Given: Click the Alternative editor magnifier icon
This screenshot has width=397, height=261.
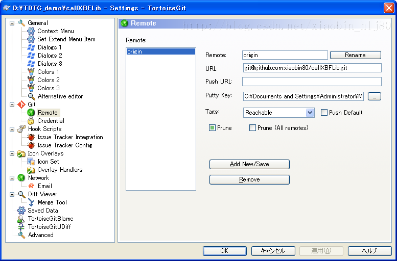Looking at the screenshot, I should (x=31, y=96).
